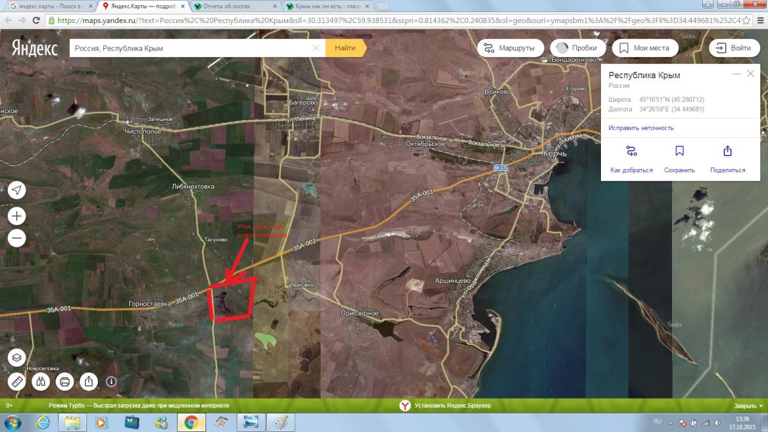Print the map using the printer icon
The width and height of the screenshot is (768, 432).
64,382
